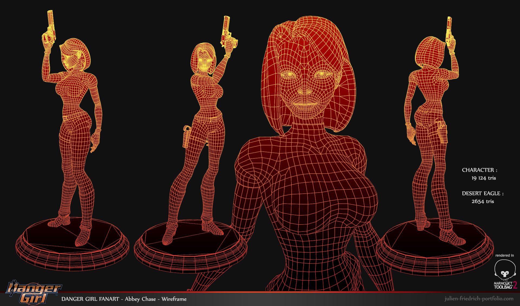The image size is (520, 306).
Task: Click the 'DESERT EAGLE :' label
Action: 483,193
